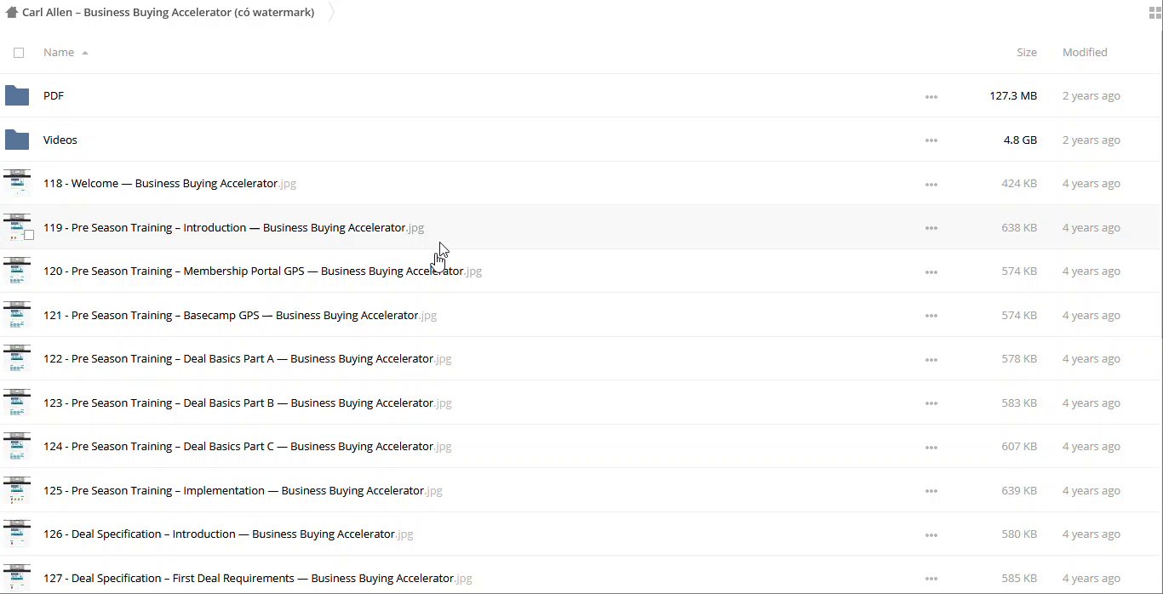
Task: Open more actions for 122 - Deal Basics Part A
Action: tap(931, 360)
